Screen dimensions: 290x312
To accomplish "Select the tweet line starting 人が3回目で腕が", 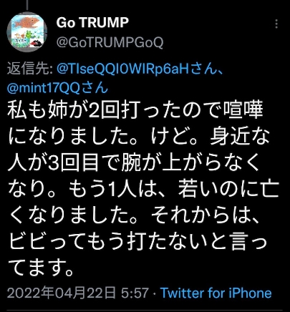I will point(134,163).
